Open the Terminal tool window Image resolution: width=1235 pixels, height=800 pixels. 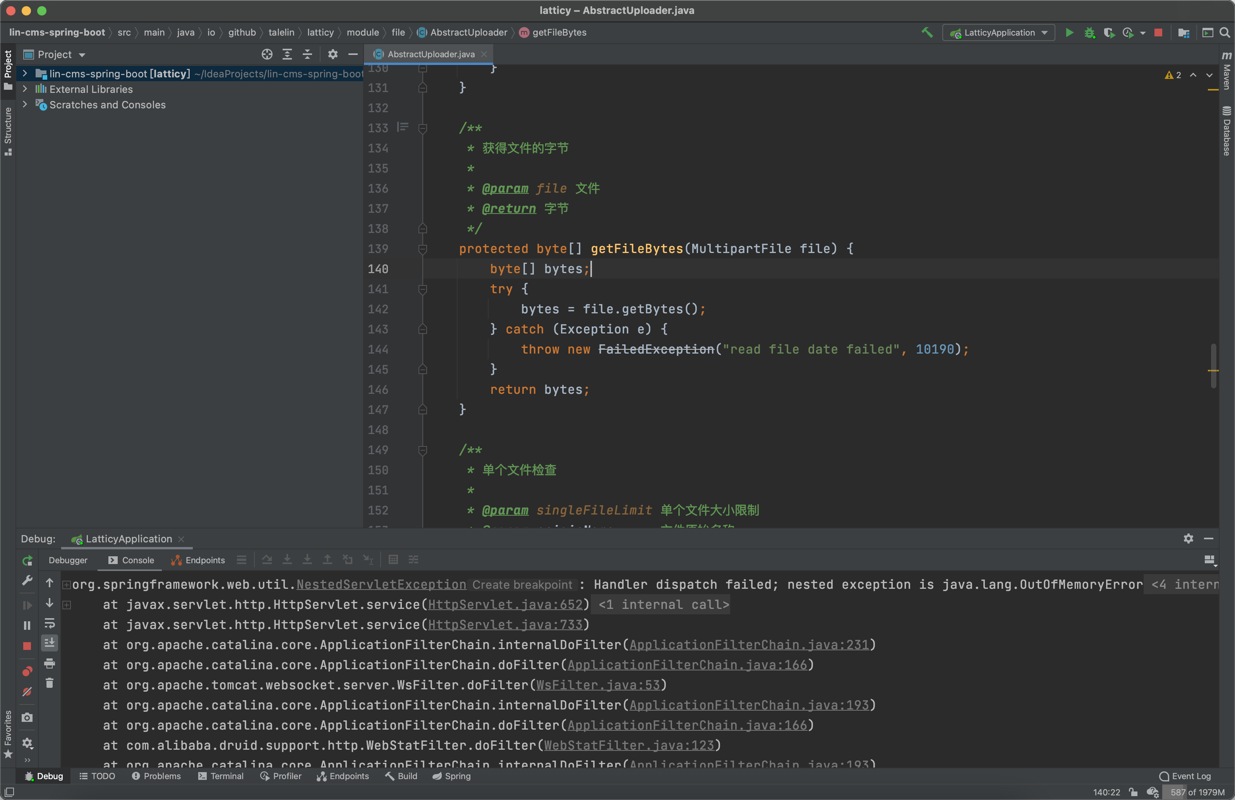click(221, 776)
